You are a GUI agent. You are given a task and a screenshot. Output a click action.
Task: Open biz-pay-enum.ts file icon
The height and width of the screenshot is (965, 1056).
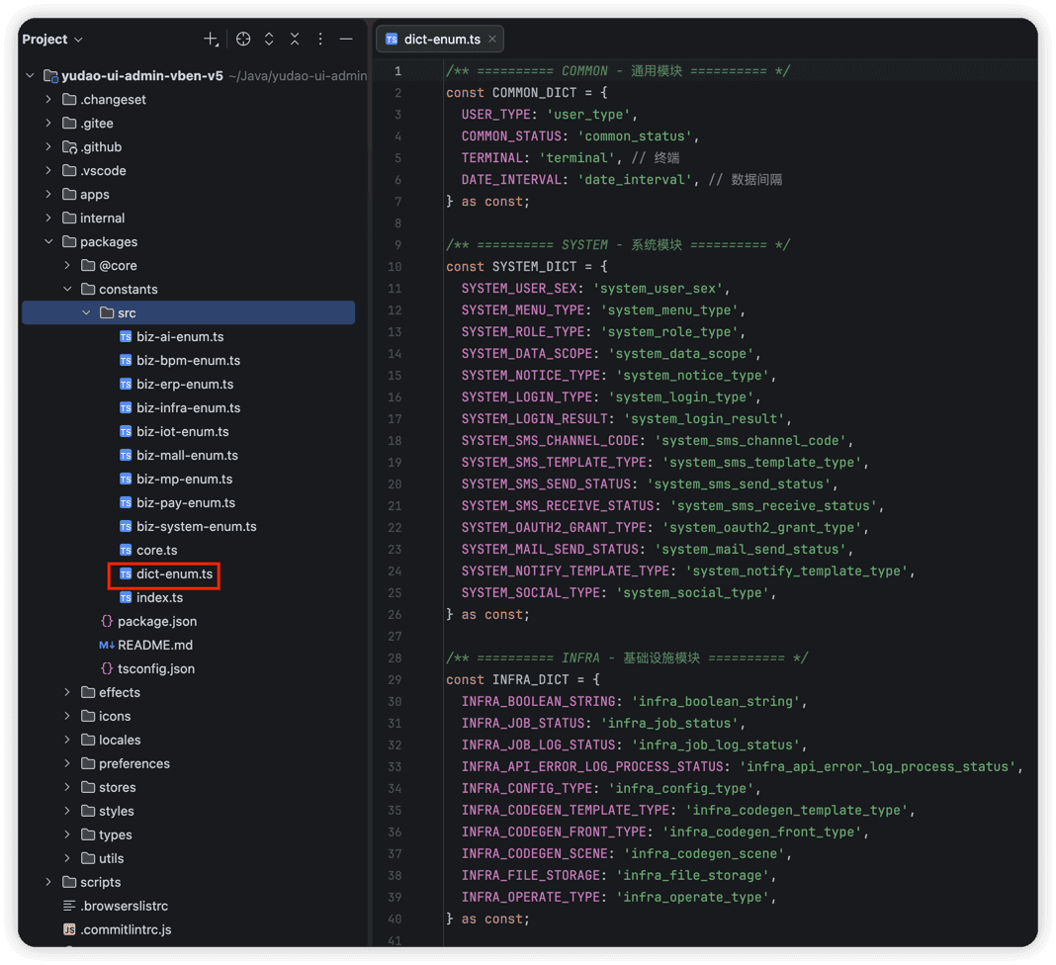126,502
